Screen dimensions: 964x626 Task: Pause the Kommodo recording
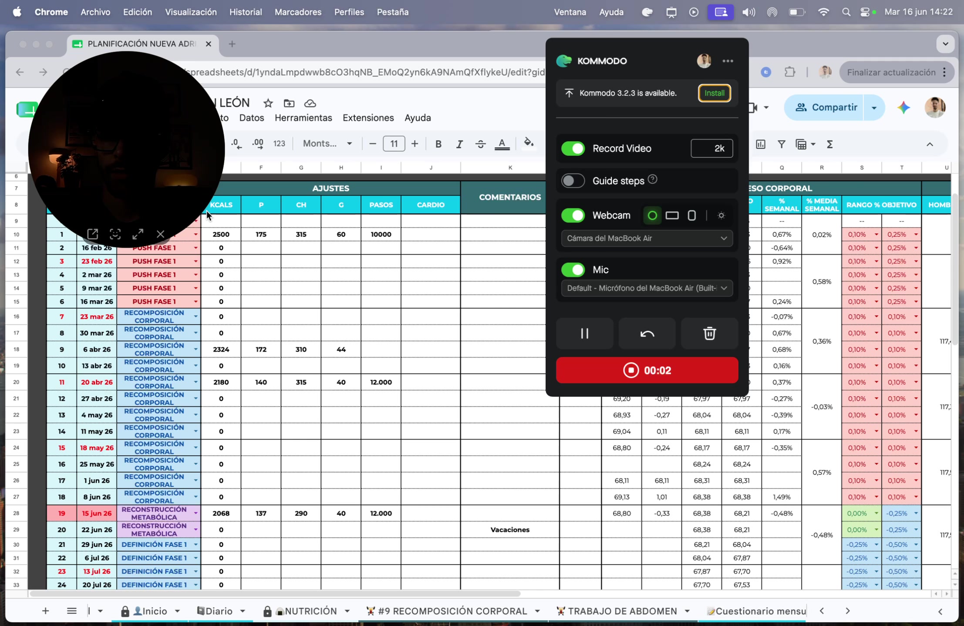pyautogui.click(x=584, y=333)
